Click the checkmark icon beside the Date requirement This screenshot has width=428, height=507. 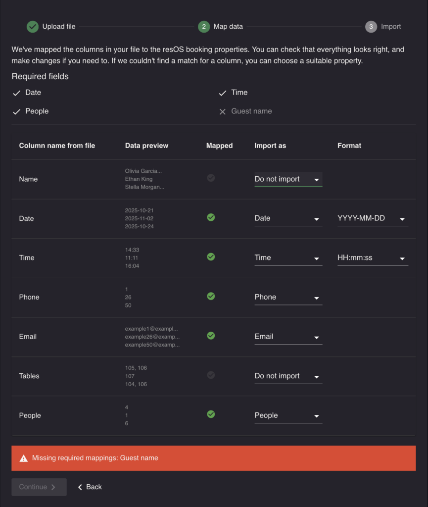16,93
